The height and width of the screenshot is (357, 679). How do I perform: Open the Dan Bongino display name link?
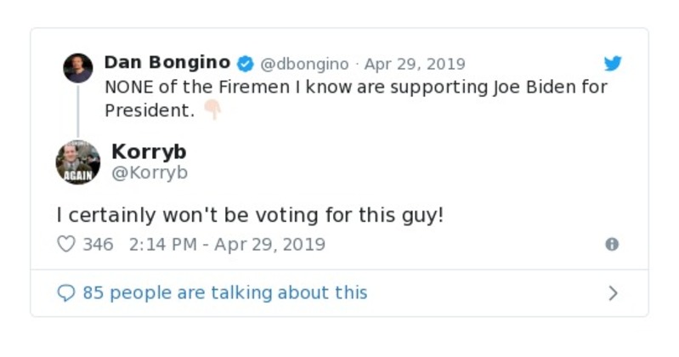click(x=167, y=63)
